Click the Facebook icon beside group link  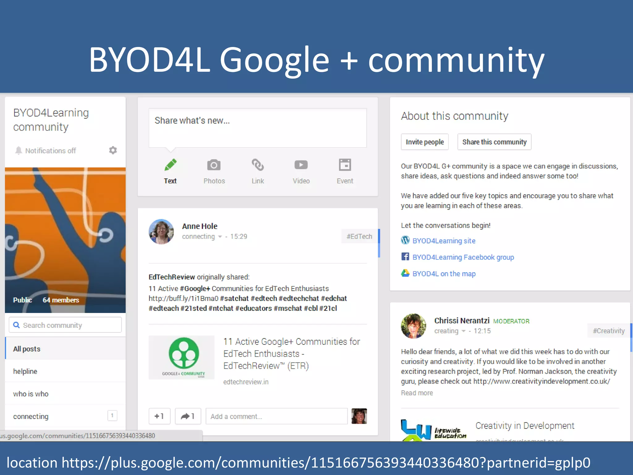(x=405, y=257)
